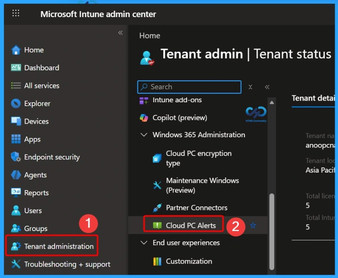338x278 pixels.
Task: Switch to the Tenant details tab
Action: 313,98
